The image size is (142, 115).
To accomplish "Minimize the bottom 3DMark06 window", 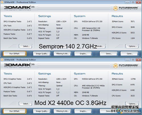I will 128,60.
